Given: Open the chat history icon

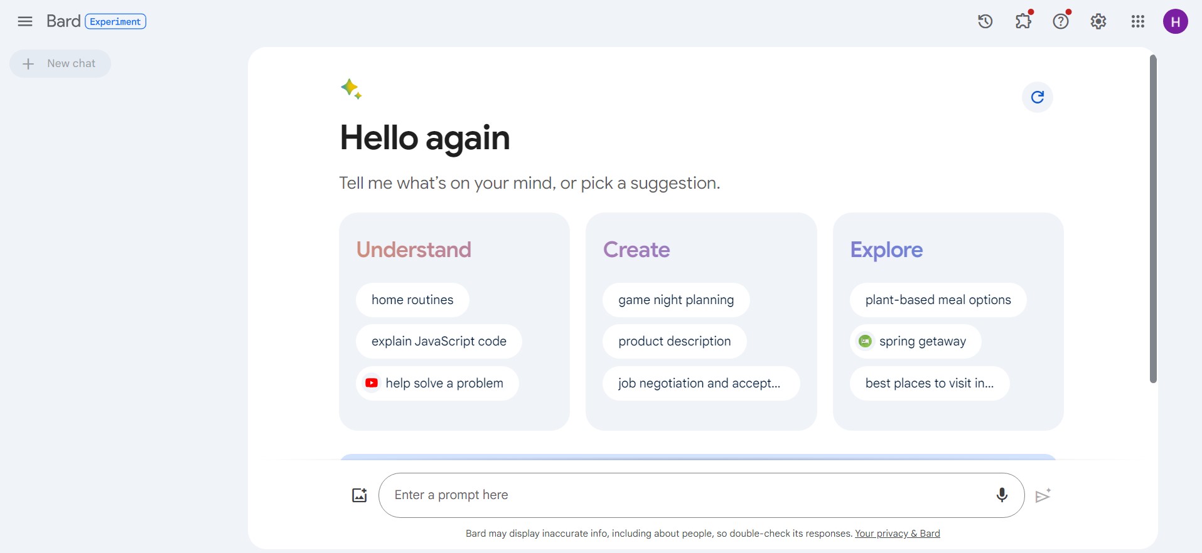Looking at the screenshot, I should [984, 21].
